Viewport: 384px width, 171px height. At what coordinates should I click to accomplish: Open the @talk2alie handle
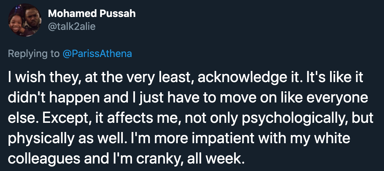(72, 26)
